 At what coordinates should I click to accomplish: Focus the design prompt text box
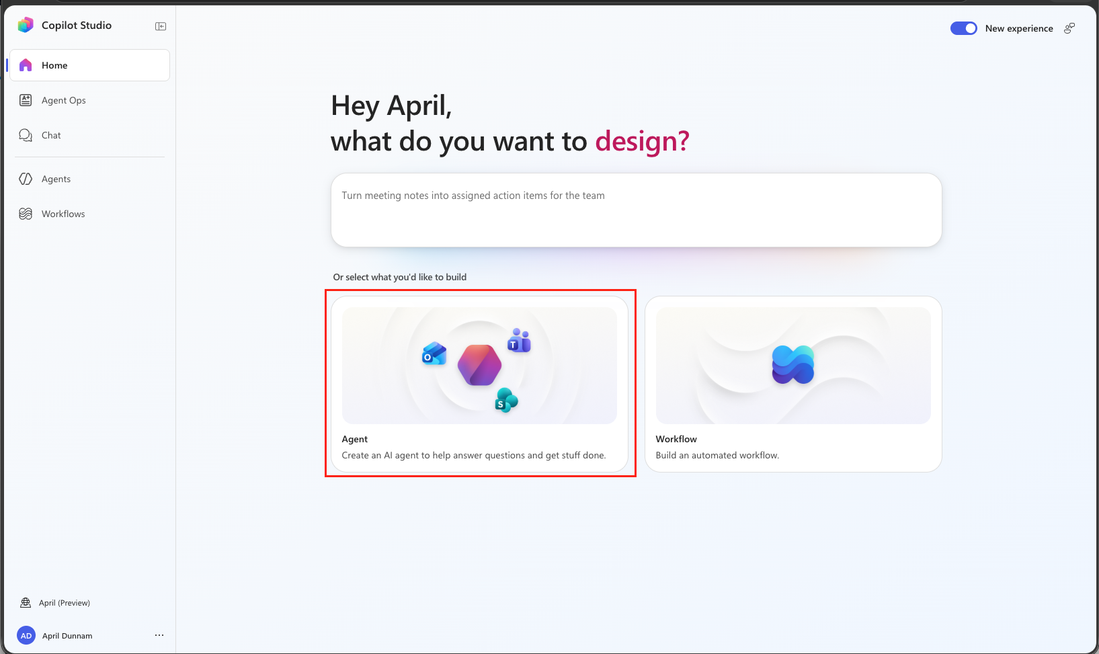tap(636, 210)
